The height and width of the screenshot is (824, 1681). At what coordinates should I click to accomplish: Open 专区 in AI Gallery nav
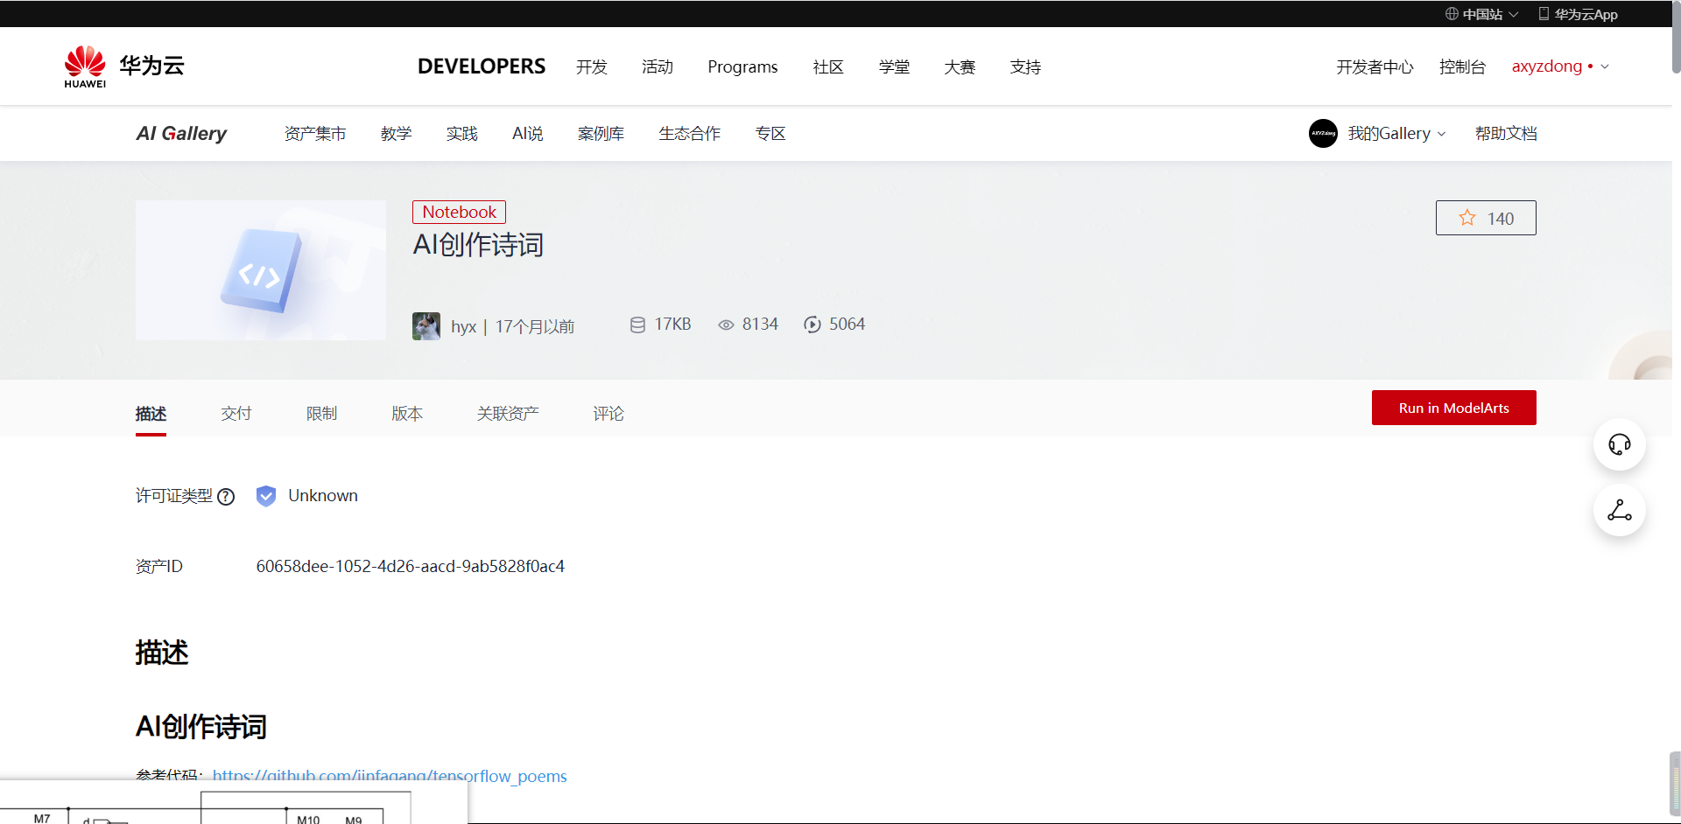(770, 133)
